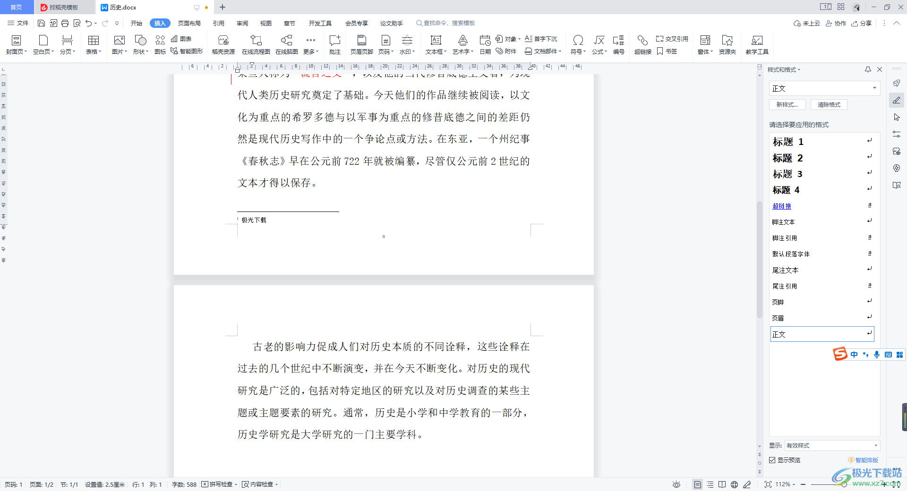This screenshot has height=491, width=907.
Task: Click the Save icon in quick access toolbar
Action: pos(42,23)
